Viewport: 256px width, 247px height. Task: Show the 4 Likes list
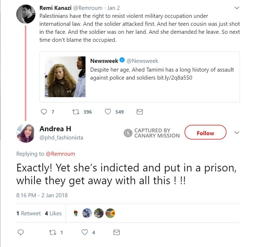pyautogui.click(x=53, y=213)
